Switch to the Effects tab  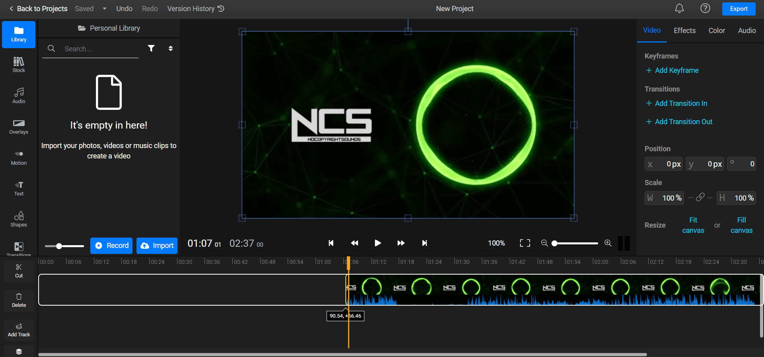[685, 31]
